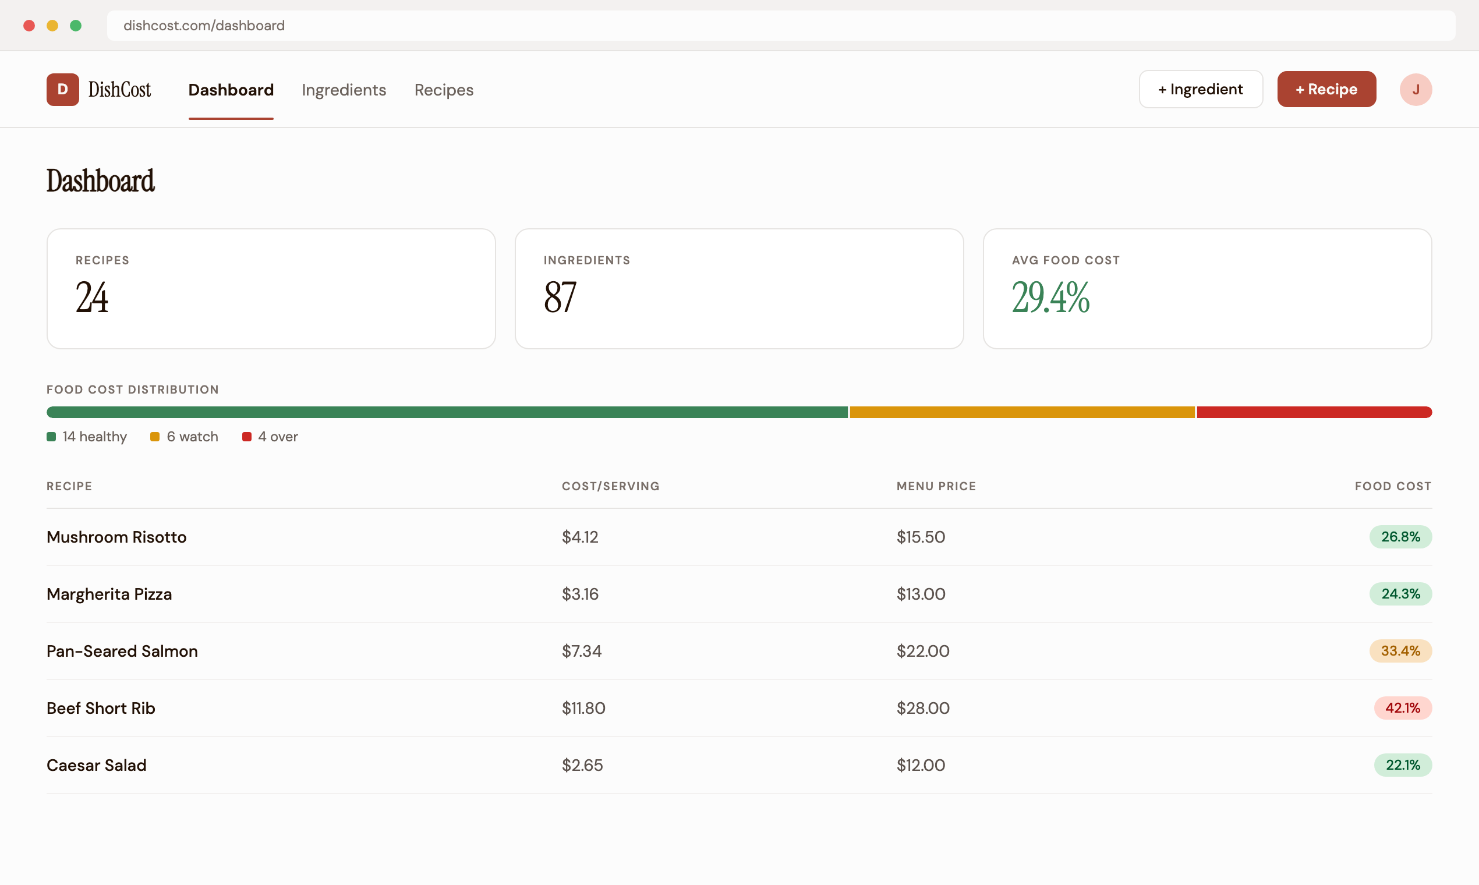Click the red over legend square

click(x=246, y=437)
